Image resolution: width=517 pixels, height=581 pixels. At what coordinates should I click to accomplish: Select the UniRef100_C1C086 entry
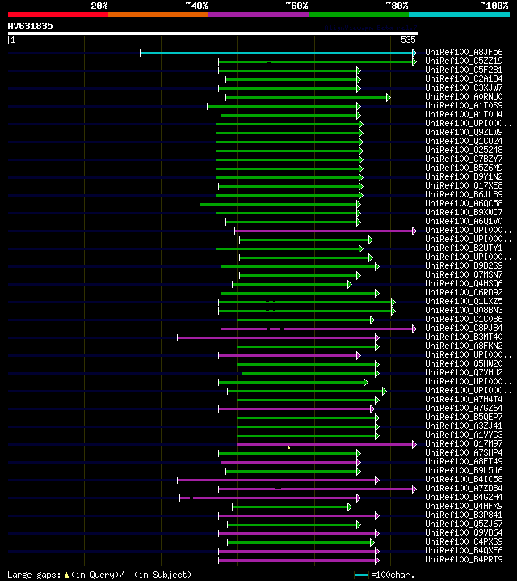click(x=464, y=319)
